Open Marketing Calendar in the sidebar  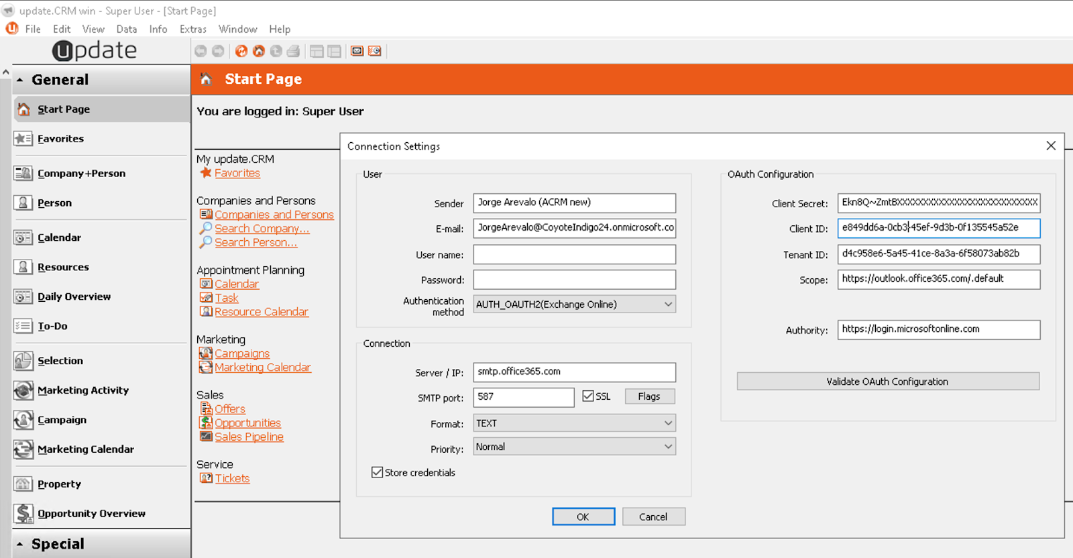pos(101,449)
